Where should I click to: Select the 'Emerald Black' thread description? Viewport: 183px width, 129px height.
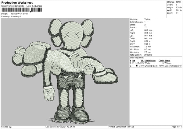pyautogui.click(x=151, y=66)
